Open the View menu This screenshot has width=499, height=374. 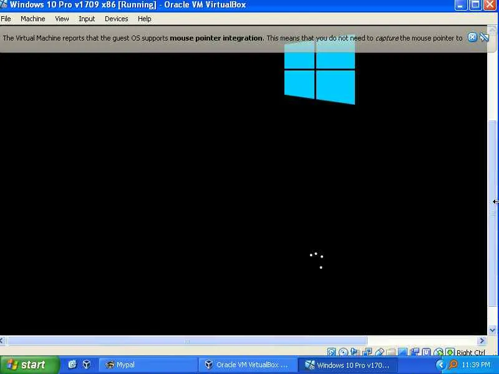coord(62,19)
